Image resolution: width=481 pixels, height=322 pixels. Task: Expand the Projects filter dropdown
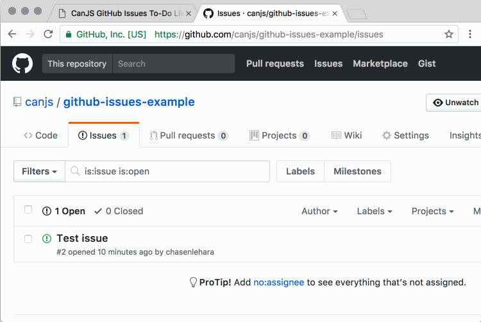pyautogui.click(x=432, y=211)
